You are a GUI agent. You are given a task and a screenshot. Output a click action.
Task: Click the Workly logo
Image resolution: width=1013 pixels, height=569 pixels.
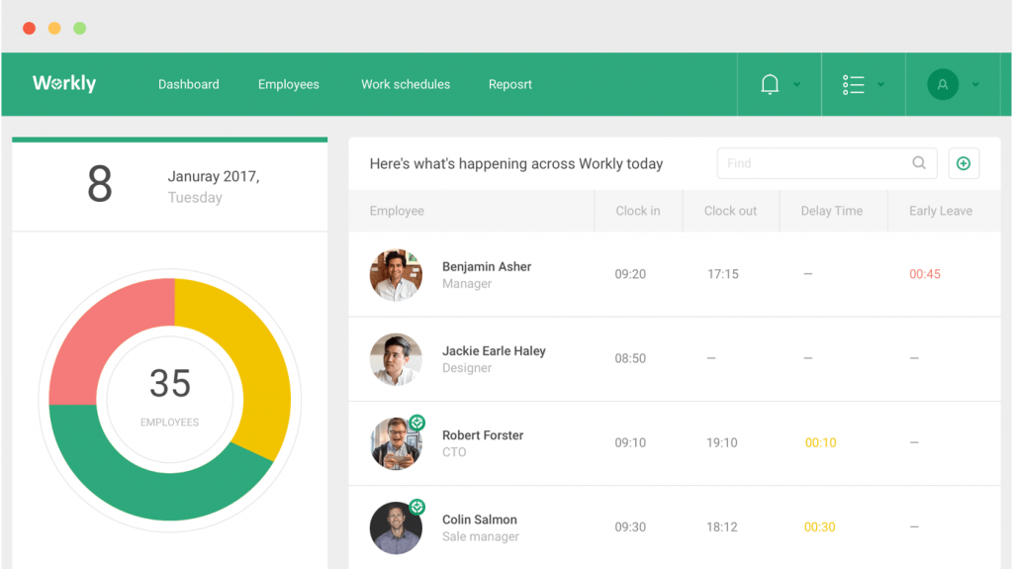pyautogui.click(x=64, y=83)
